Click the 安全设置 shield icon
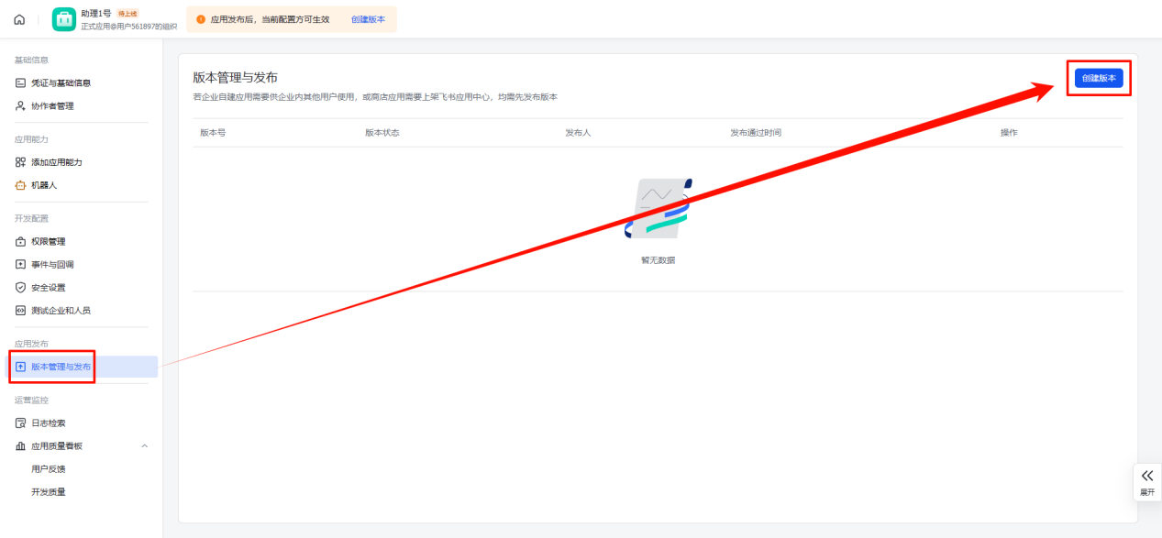This screenshot has width=1162, height=538. point(20,288)
